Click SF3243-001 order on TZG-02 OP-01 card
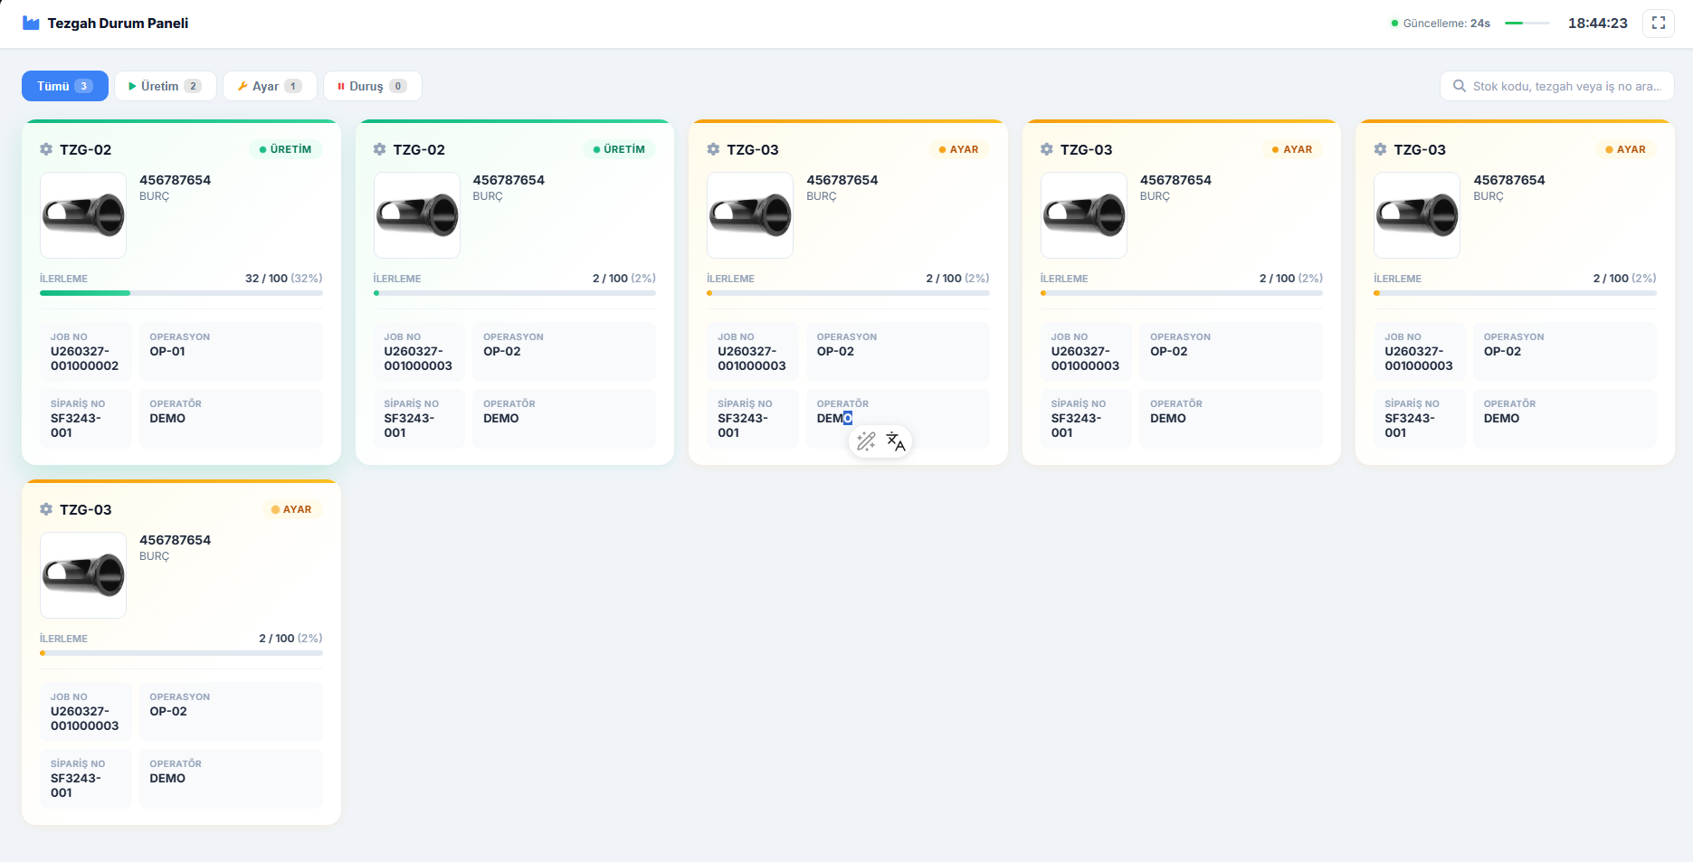Viewport: 1693px width, 862px height. [76, 425]
